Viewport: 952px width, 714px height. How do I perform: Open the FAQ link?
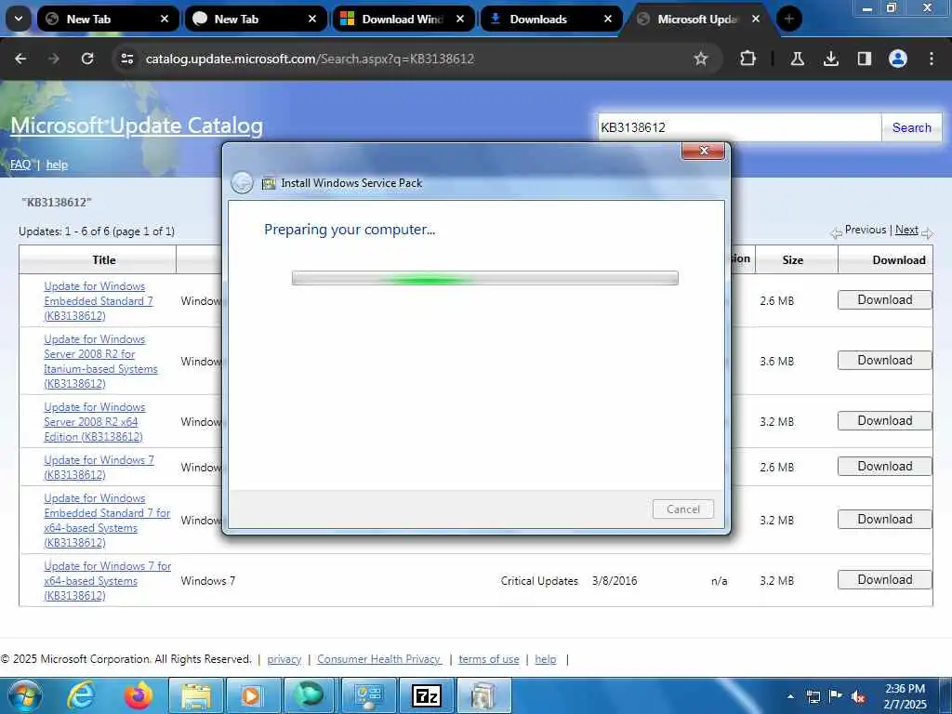(x=20, y=165)
